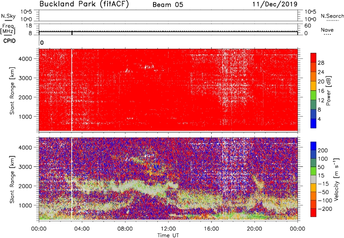Click the '12:00' time tick label
344x238 pixels.
point(168,229)
